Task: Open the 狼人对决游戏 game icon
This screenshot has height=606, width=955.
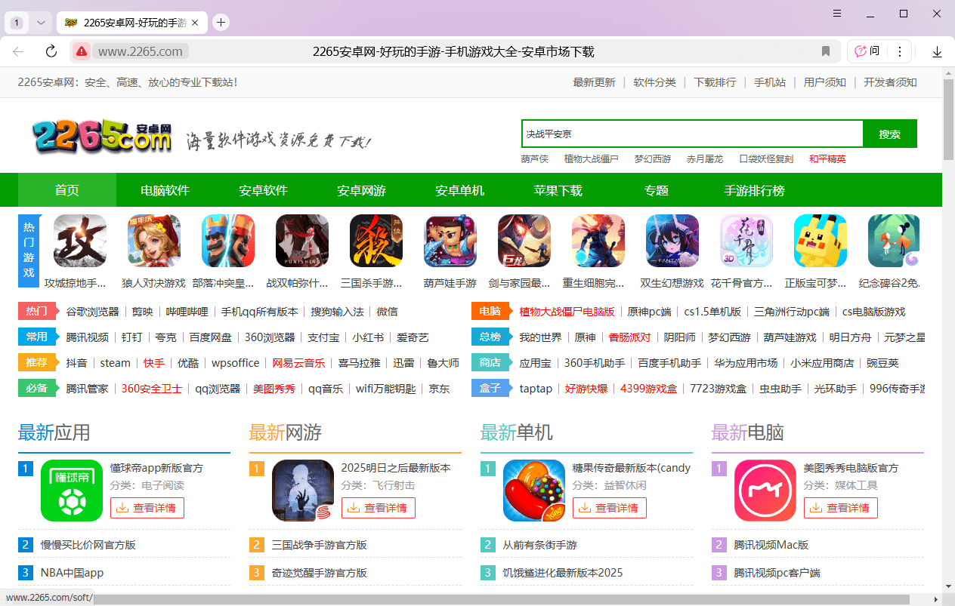Action: [x=153, y=240]
